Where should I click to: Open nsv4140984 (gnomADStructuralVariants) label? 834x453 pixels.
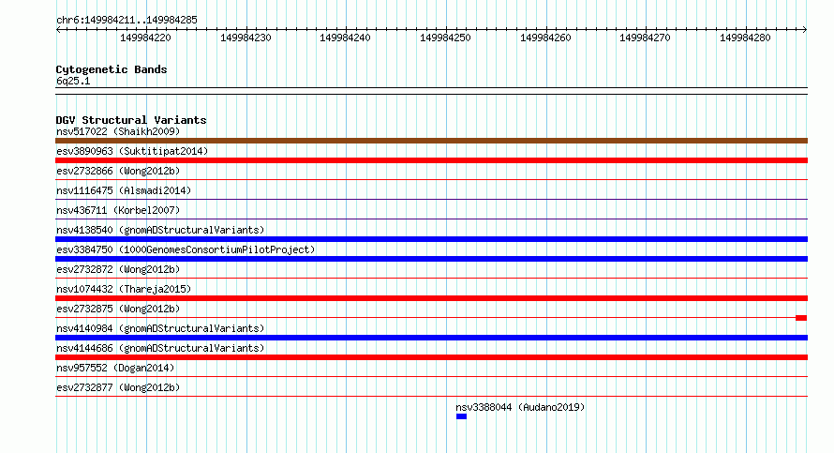[x=160, y=328]
